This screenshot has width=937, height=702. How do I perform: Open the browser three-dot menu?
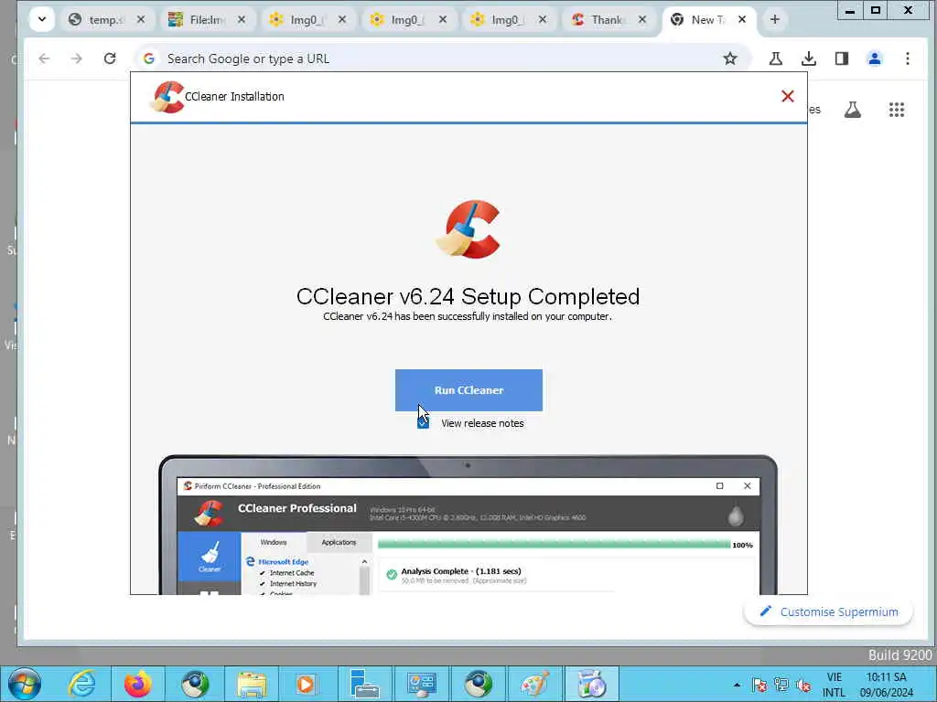[x=907, y=58]
